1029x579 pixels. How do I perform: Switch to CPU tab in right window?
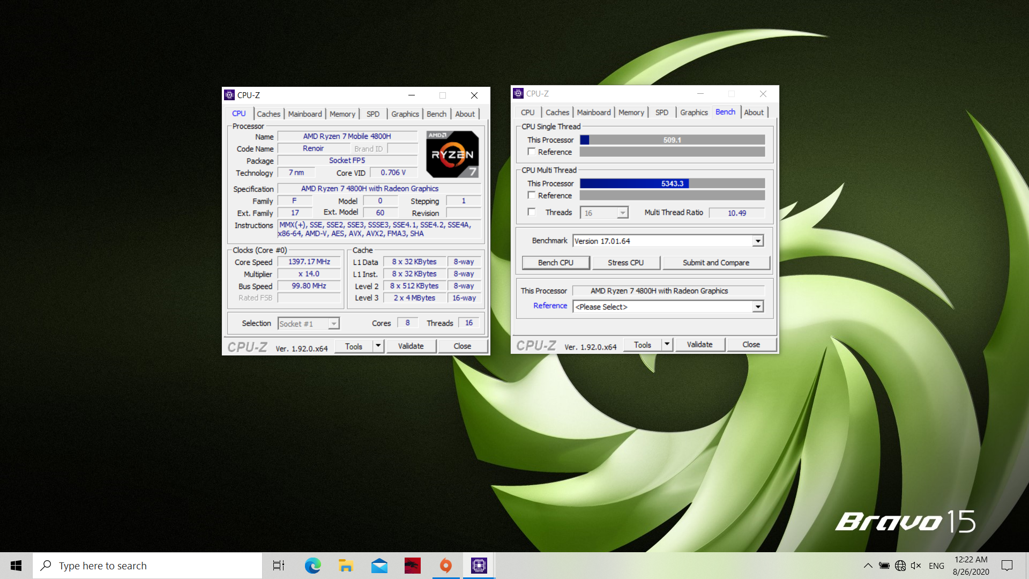(x=528, y=112)
